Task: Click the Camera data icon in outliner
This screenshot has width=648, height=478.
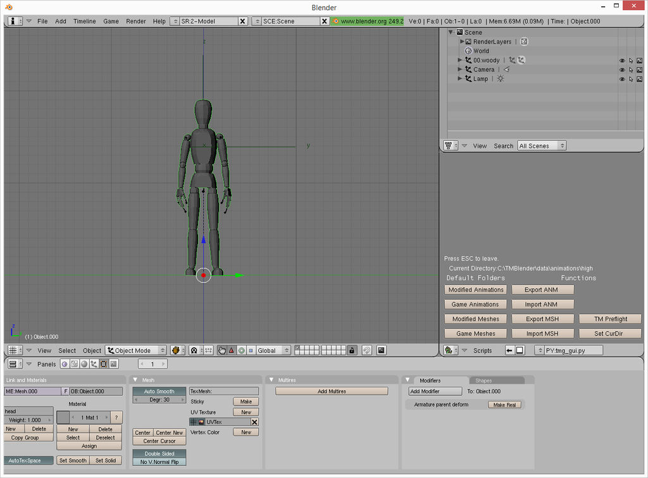Action: point(506,70)
